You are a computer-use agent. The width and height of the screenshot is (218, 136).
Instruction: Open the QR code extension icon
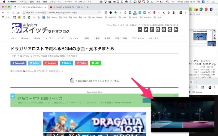coord(106,13)
